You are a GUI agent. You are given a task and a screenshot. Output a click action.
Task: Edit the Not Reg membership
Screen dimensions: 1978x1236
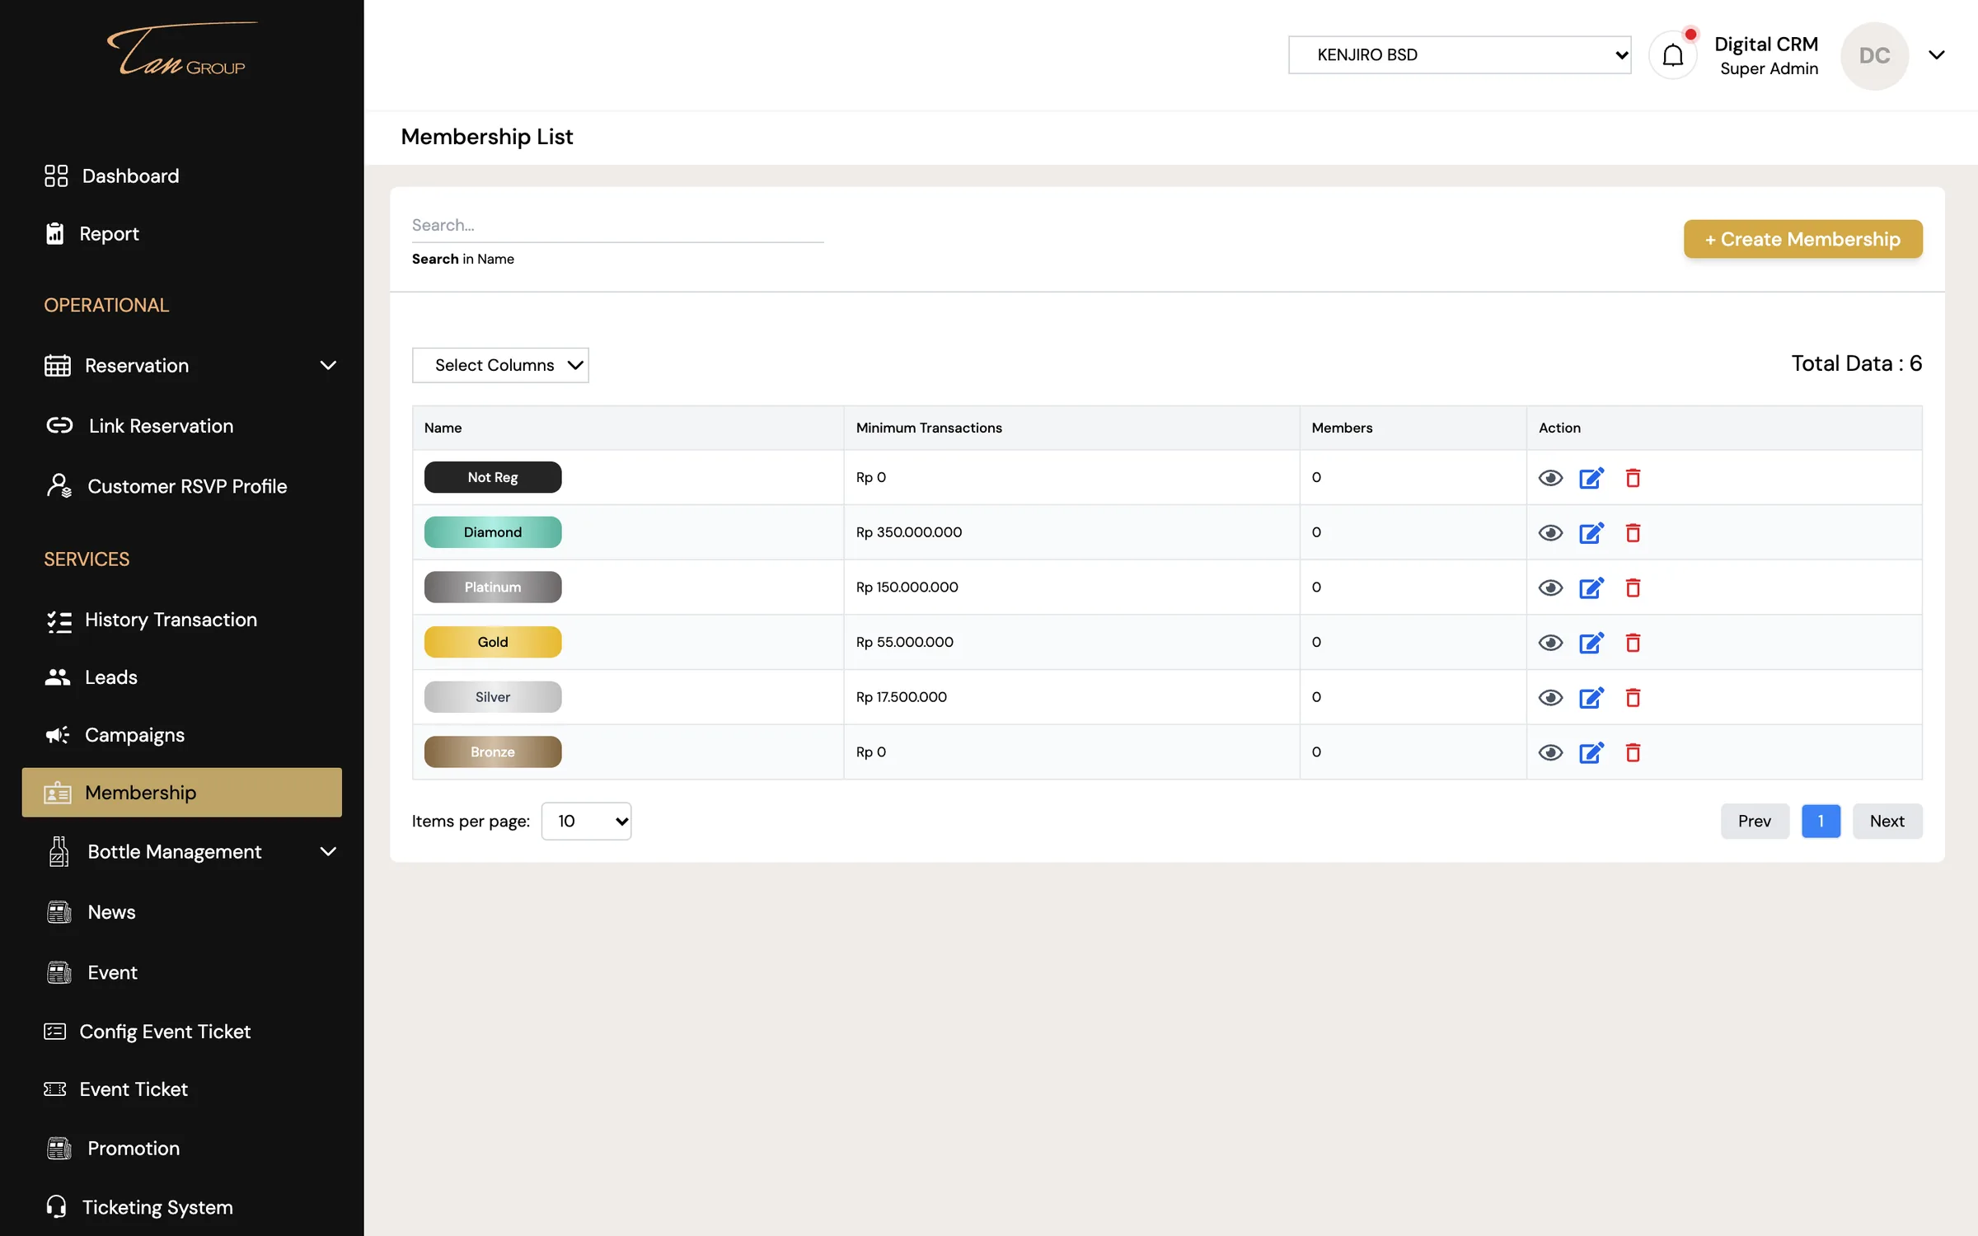pyautogui.click(x=1591, y=477)
